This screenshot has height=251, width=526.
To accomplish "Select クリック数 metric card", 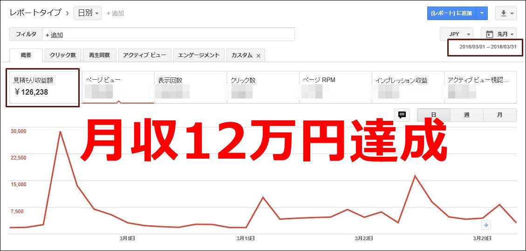I will click(x=263, y=87).
